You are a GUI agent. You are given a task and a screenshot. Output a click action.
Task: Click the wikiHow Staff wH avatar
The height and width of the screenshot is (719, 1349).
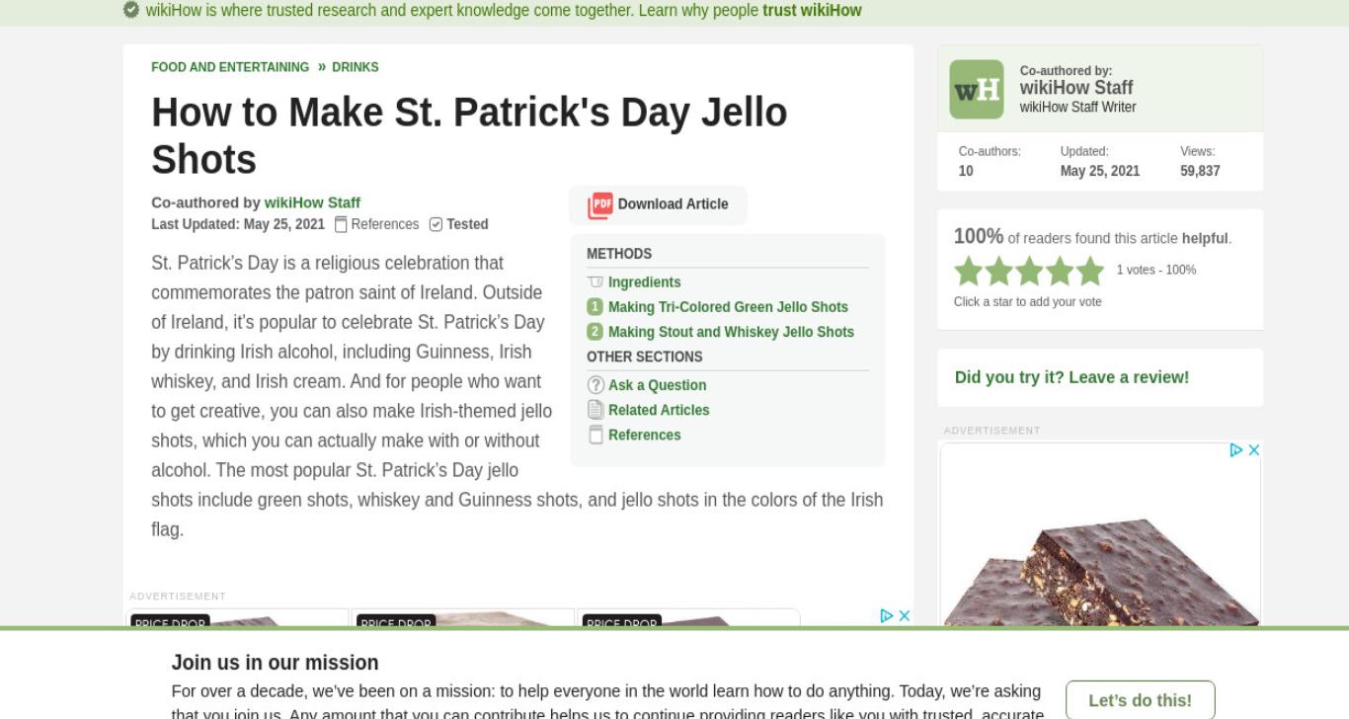[977, 90]
